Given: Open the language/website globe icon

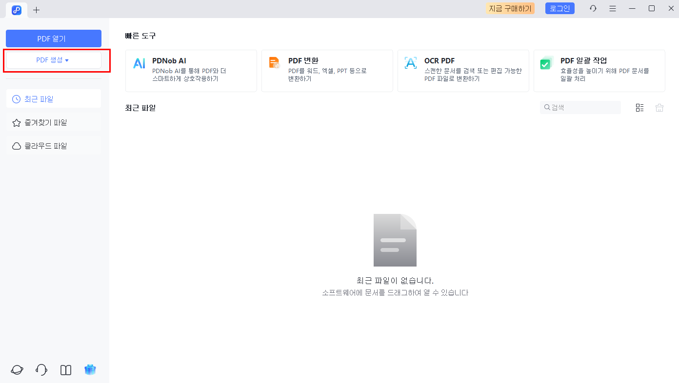Looking at the screenshot, I should pos(17,369).
